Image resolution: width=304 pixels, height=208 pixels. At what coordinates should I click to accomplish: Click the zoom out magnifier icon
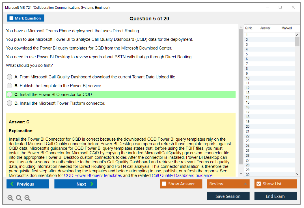27,198
